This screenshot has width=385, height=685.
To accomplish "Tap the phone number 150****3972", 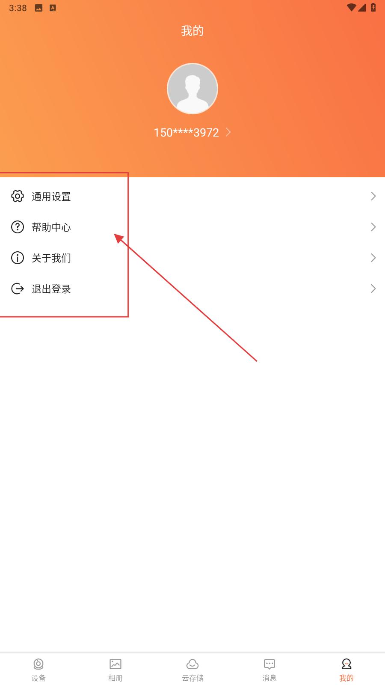I will pos(187,132).
